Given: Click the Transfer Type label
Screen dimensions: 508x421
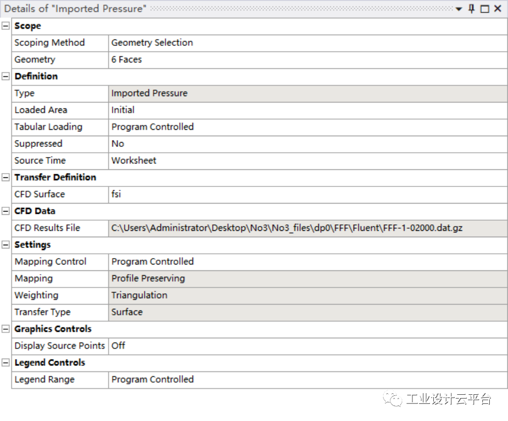Looking at the screenshot, I should (42, 313).
